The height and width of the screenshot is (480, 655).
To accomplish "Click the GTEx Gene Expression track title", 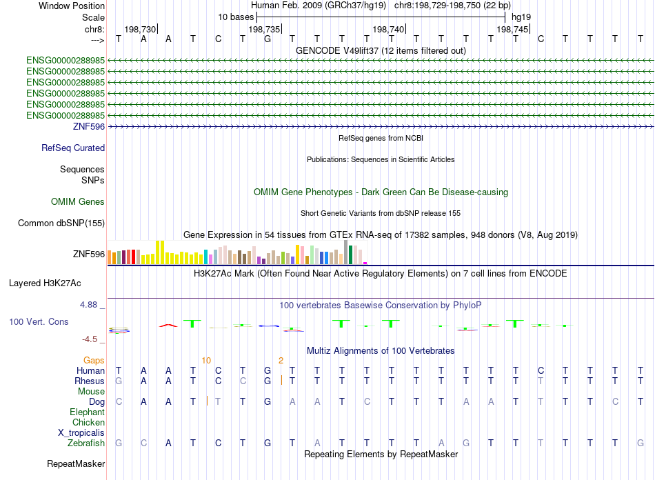I will [381, 234].
